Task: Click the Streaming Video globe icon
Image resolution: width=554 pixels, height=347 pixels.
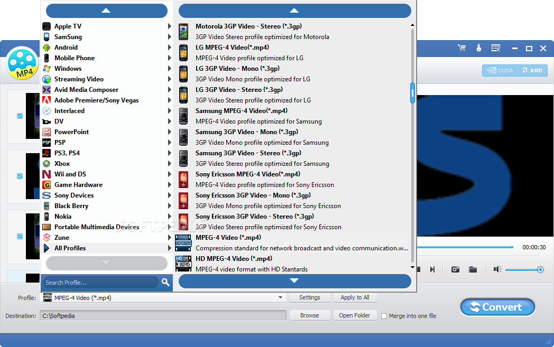Action: tap(47, 79)
